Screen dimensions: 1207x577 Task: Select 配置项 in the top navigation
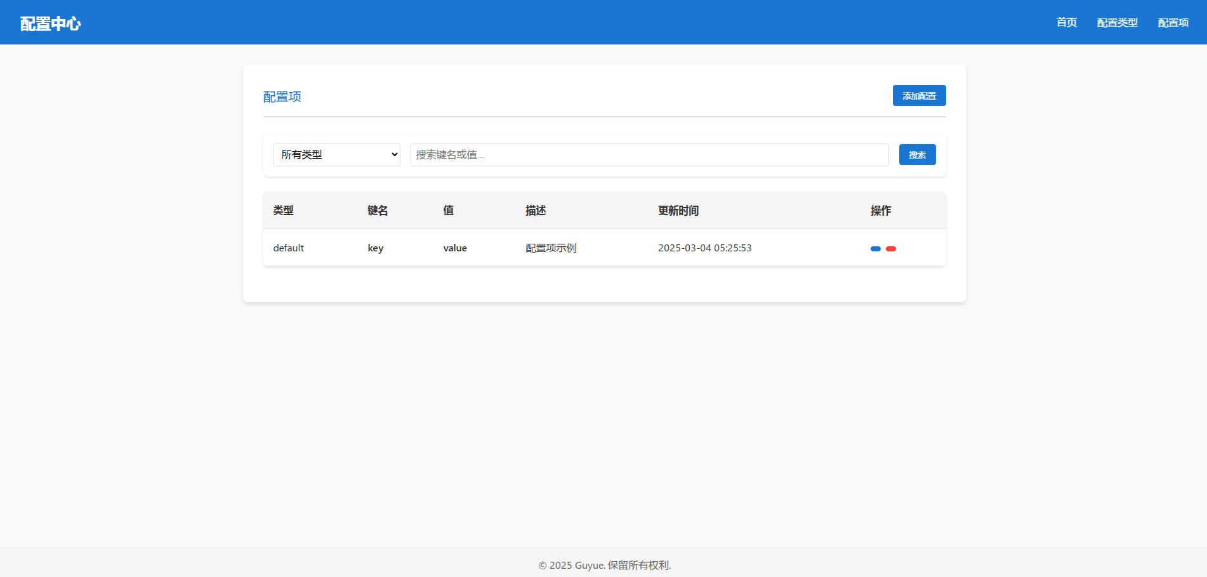click(1173, 23)
